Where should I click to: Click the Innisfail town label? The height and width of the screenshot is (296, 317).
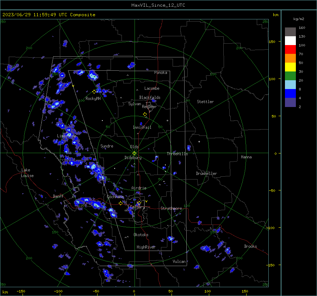pos(142,127)
